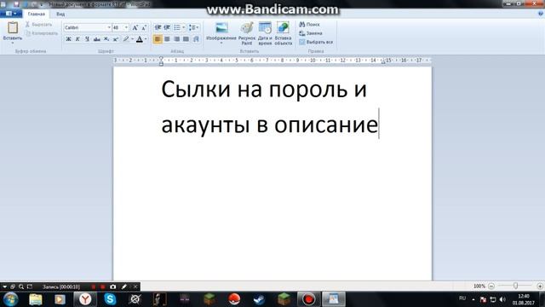The height and width of the screenshot is (307, 545).
Task: Open Steam from taskbar
Action: pyautogui.click(x=259, y=299)
